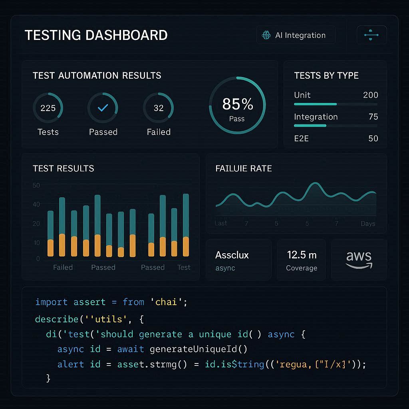Click the Testing Dashboard title

[96, 35]
